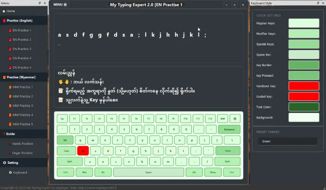The height and width of the screenshot is (190, 326).
Task: Click the F1 key on virtual keyboard
Action: (74, 119)
